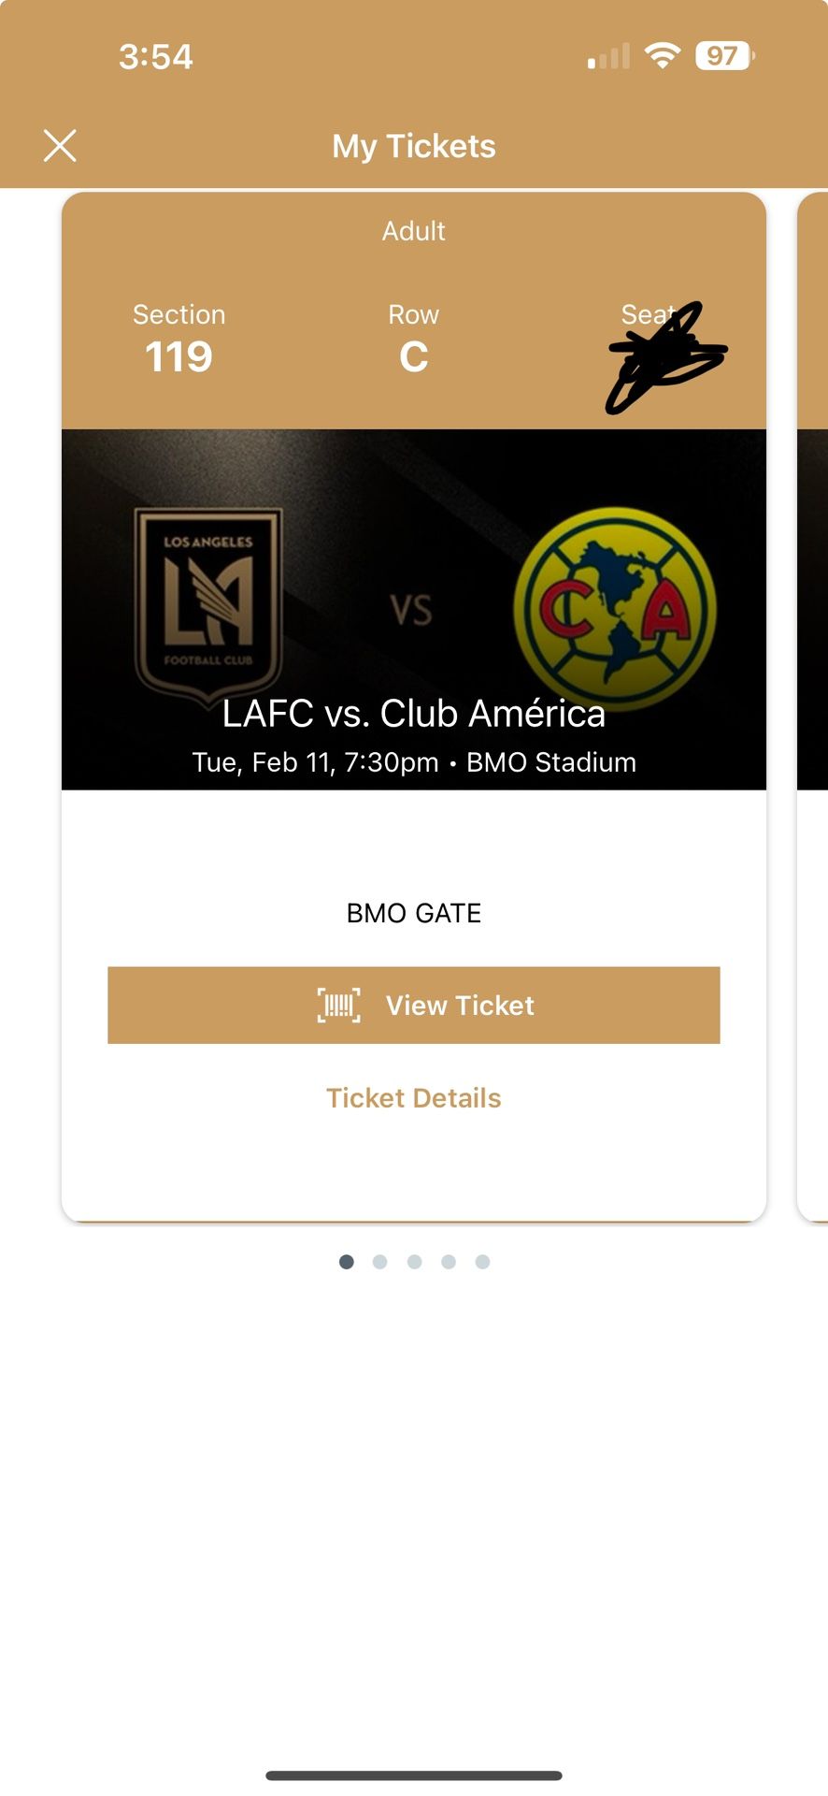Tap the Row C label
The image size is (828, 1796).
tap(414, 339)
